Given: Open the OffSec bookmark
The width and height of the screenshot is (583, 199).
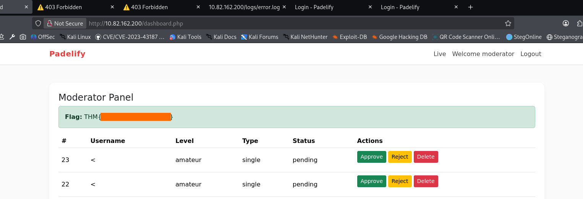Looking at the screenshot, I should pyautogui.click(x=42, y=37).
